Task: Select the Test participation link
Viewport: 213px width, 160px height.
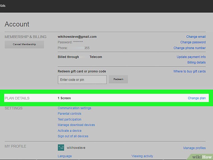Action: [70, 119]
